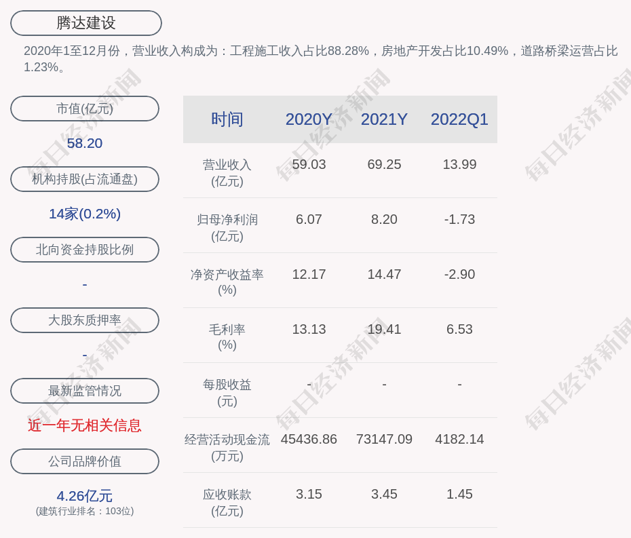
Task: Click the 建筑行业排名：103位 ranking note
Action: pyautogui.click(x=85, y=511)
